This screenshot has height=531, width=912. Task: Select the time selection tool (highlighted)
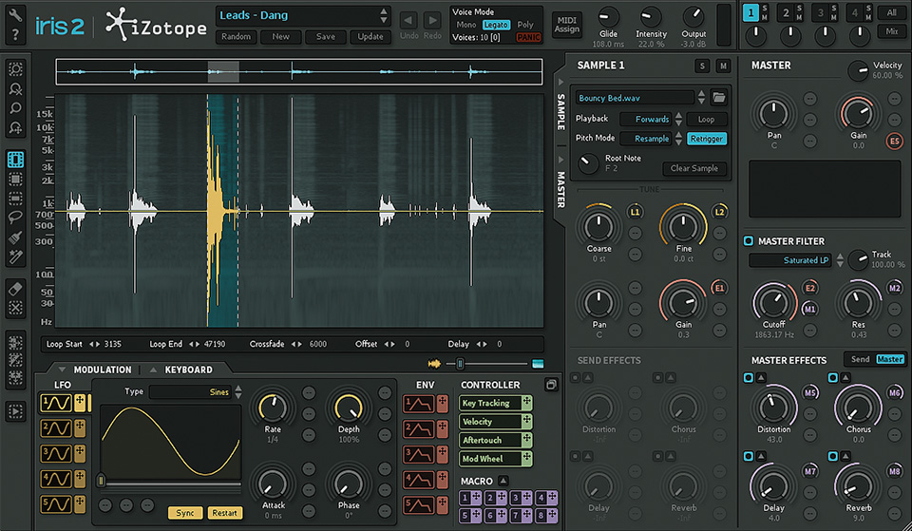(16, 160)
